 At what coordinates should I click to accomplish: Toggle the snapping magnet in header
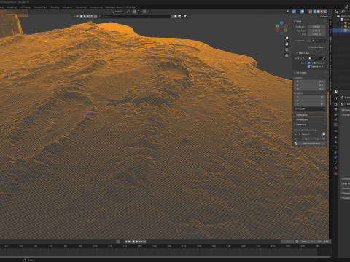tap(134, 12)
